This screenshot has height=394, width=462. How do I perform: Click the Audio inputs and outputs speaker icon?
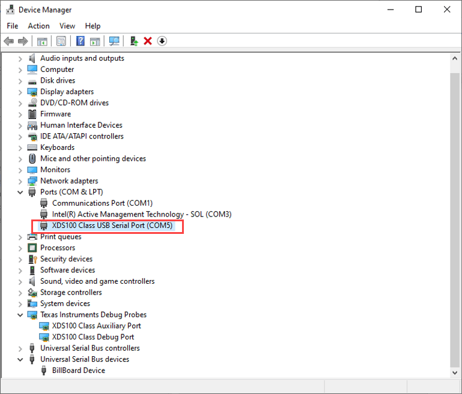click(x=32, y=58)
